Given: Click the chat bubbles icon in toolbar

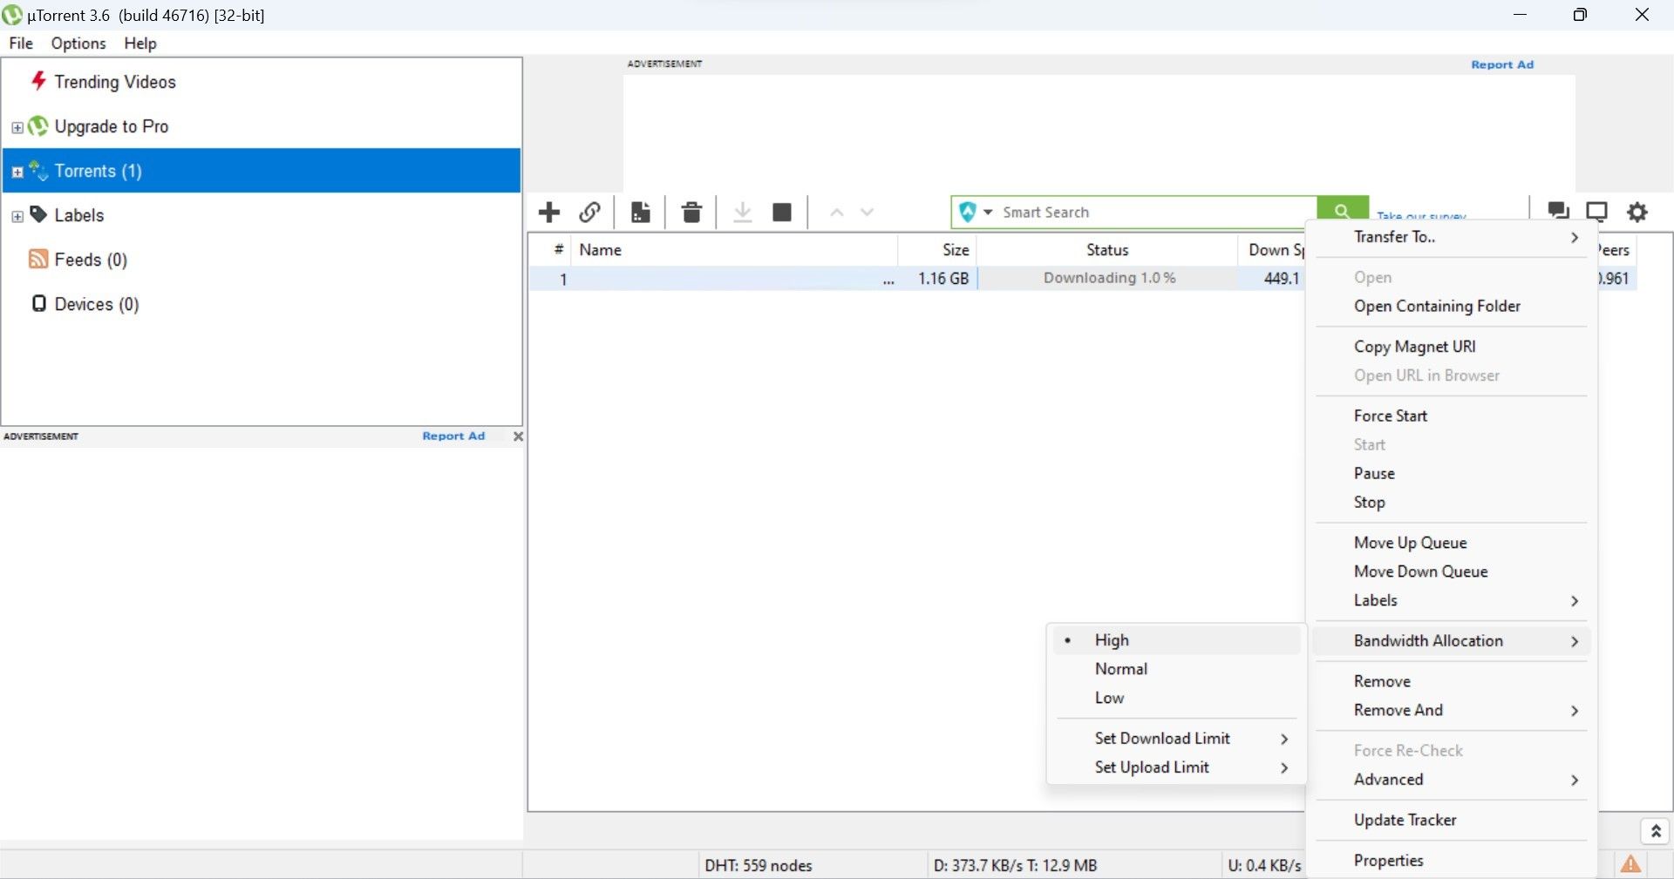Looking at the screenshot, I should (x=1558, y=211).
